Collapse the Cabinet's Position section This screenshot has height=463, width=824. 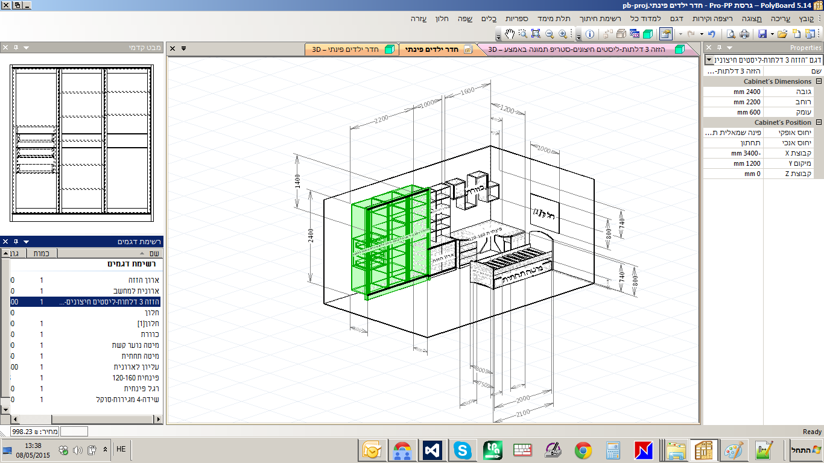(819, 122)
